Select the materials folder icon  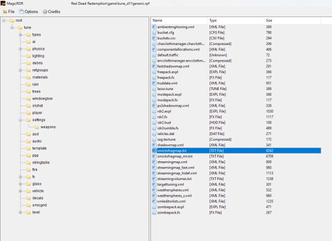point(29,78)
